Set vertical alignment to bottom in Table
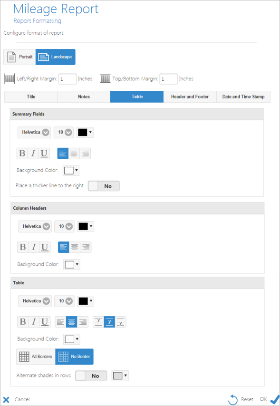 click(120, 322)
